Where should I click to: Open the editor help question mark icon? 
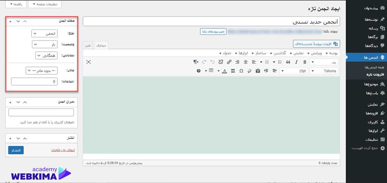coord(199,71)
